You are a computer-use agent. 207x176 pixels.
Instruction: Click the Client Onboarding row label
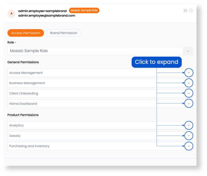tap(24, 93)
